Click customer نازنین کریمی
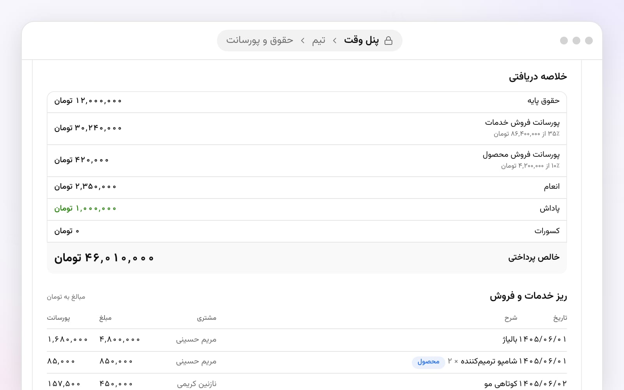The height and width of the screenshot is (390, 624). pyautogui.click(x=197, y=384)
